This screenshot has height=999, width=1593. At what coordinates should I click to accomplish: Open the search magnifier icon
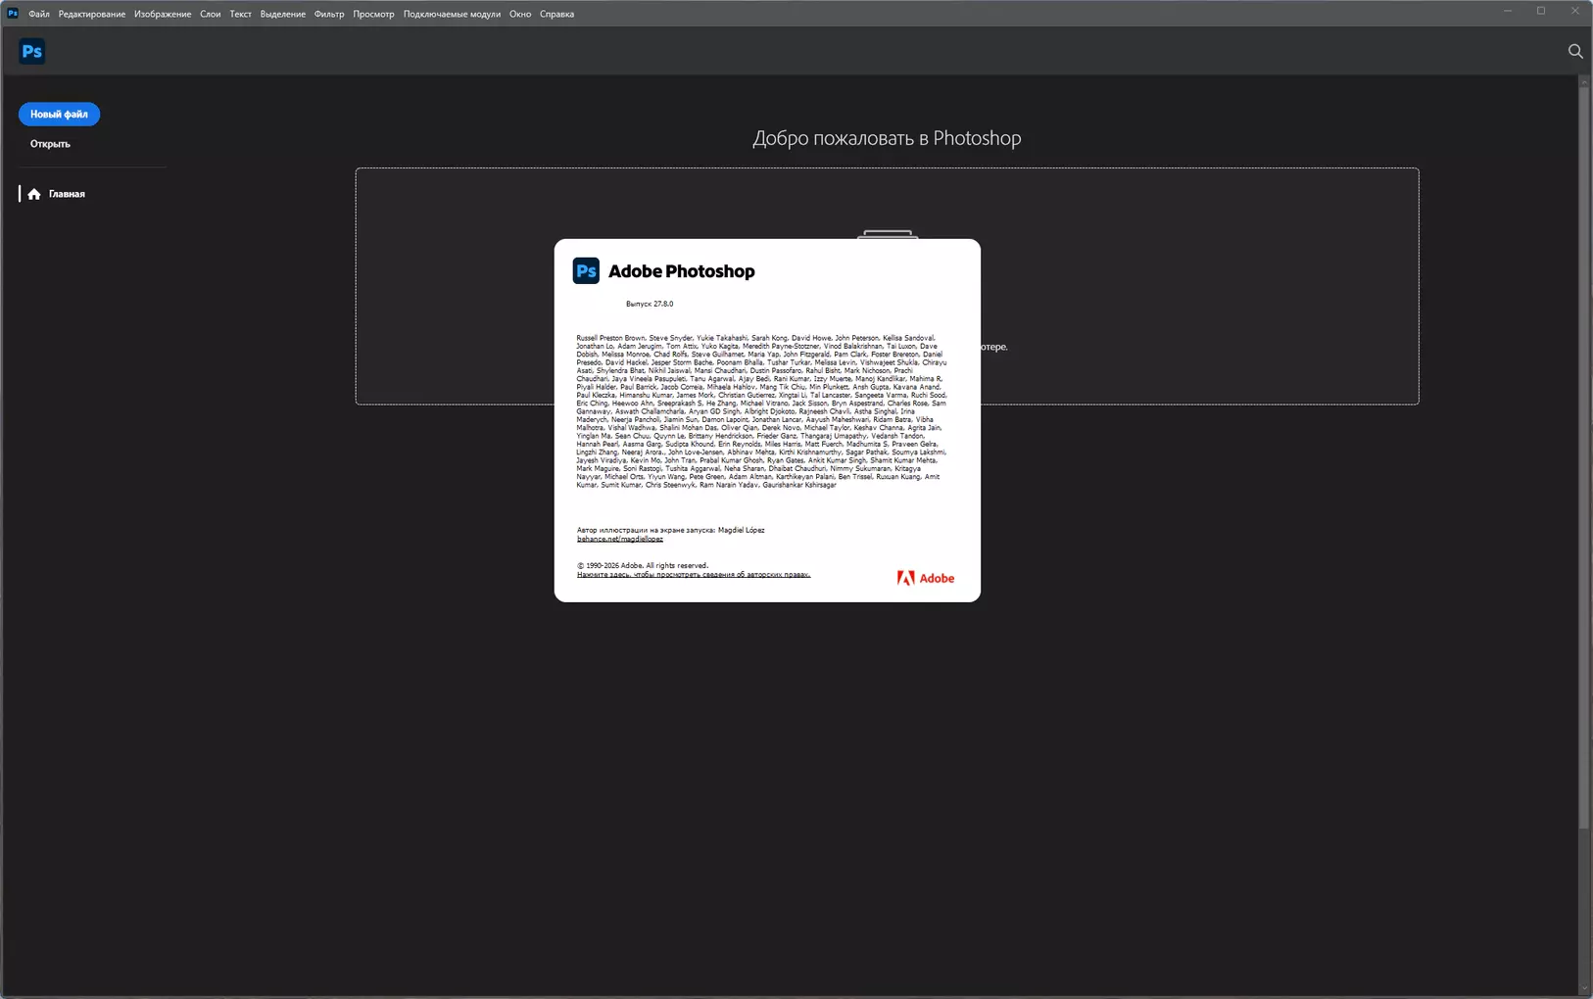pyautogui.click(x=1575, y=51)
